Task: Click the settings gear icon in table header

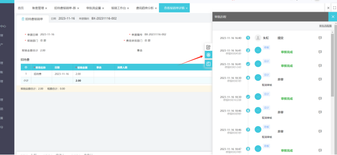Action: point(26,67)
